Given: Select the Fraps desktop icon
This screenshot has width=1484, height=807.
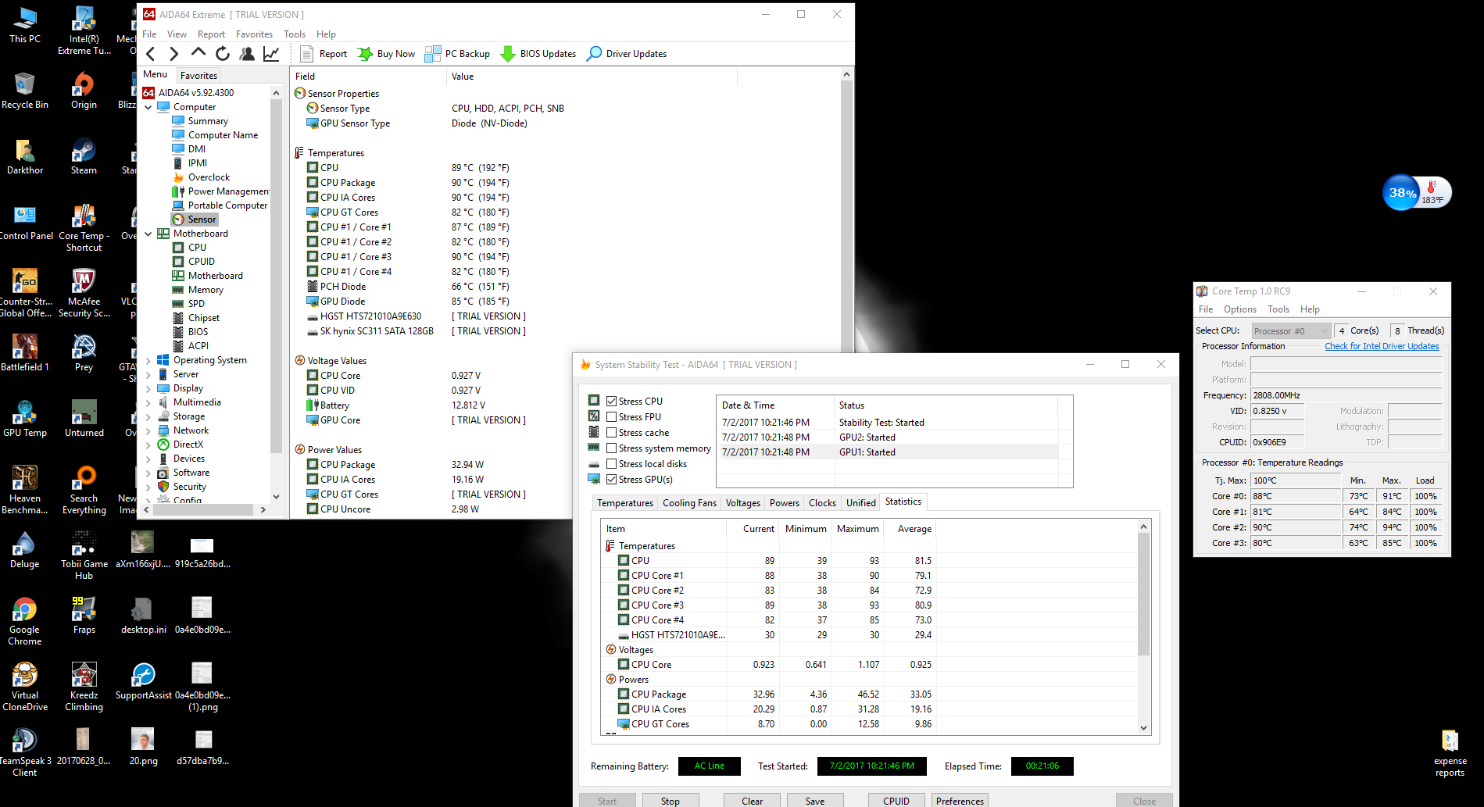Looking at the screenshot, I should click(84, 616).
